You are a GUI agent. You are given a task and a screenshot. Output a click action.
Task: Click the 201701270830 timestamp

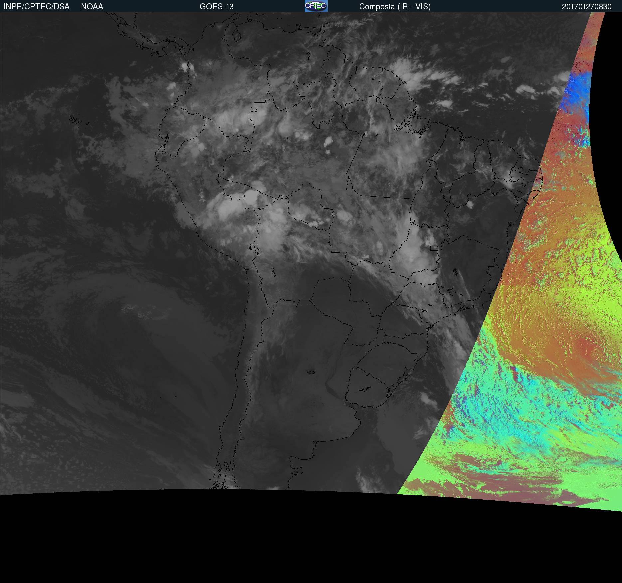pos(587,7)
